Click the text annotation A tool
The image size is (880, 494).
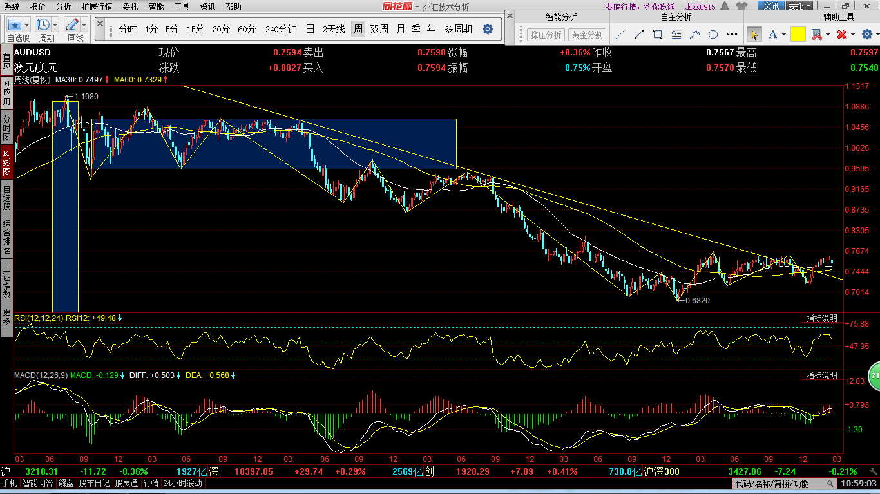[772, 34]
